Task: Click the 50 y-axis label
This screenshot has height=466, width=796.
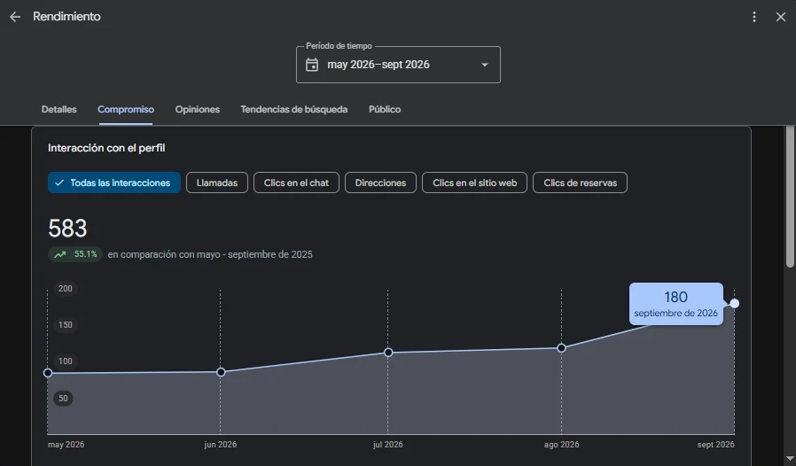Action: point(63,399)
